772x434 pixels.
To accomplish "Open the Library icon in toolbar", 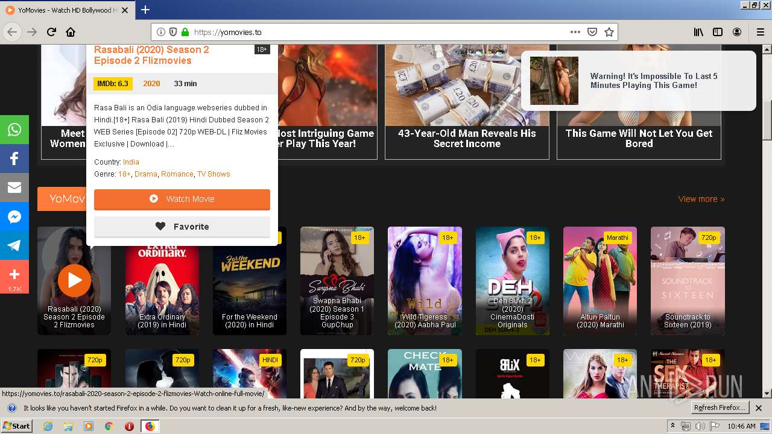I will pyautogui.click(x=698, y=32).
